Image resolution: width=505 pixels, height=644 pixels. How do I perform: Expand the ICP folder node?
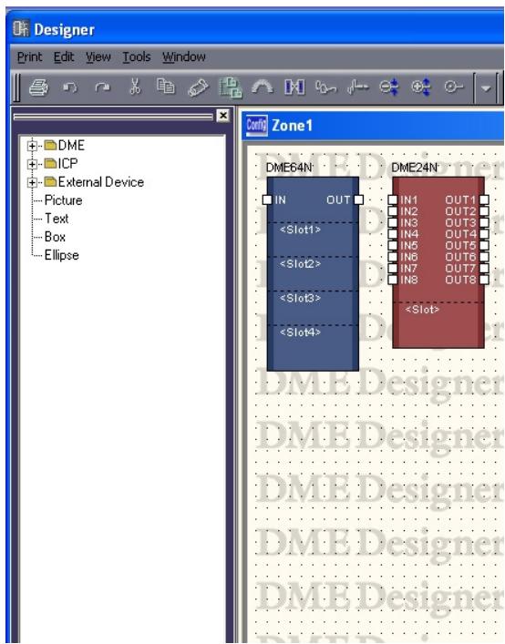pyautogui.click(x=32, y=164)
